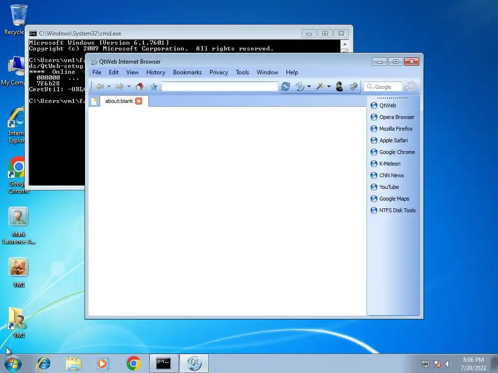The height and width of the screenshot is (373, 498).
Task: Click the Show Desktop button
Action: pyautogui.click(x=495, y=363)
